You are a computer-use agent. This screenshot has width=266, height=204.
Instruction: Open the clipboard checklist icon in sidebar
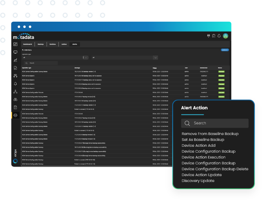click(15, 108)
